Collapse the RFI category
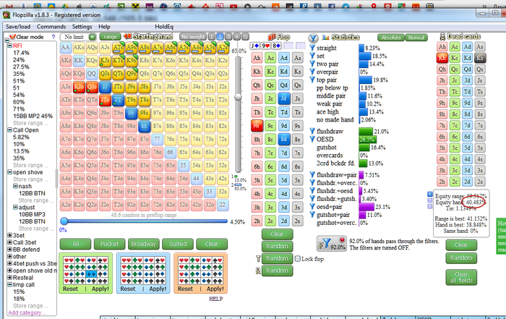The width and height of the screenshot is (506, 319). point(9,46)
